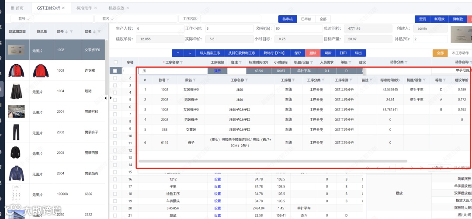The height and width of the screenshot is (219, 472).
Task: Show 全部 actions in orange tab
Action: pyautogui.click(x=440, y=53)
